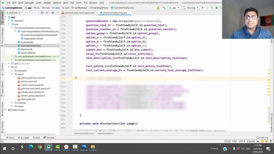Select ExpandableListData in tree

click(33, 38)
